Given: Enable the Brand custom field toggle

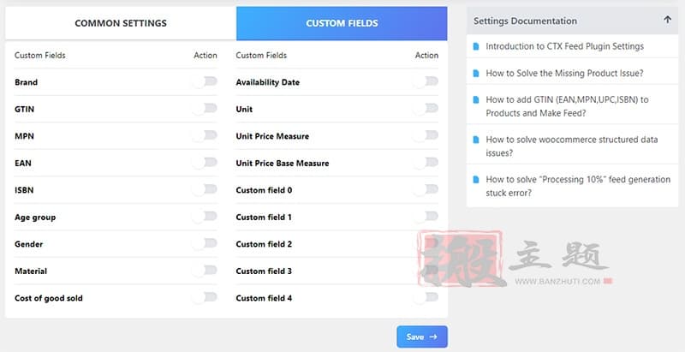Looking at the screenshot, I should (205, 81).
